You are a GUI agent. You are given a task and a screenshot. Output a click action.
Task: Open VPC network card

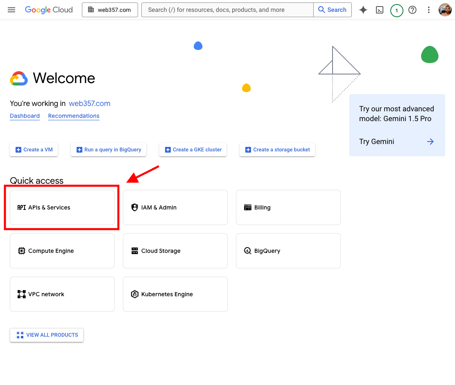click(x=62, y=294)
